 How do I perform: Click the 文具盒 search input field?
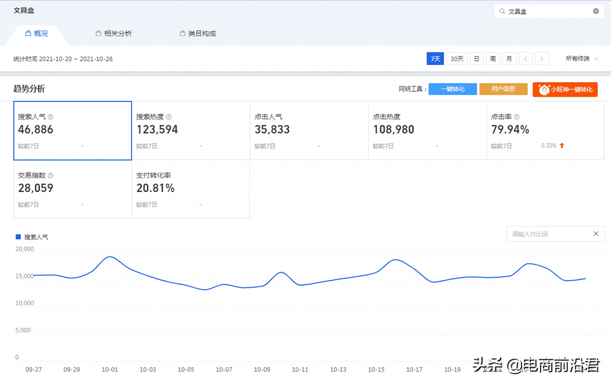click(549, 11)
